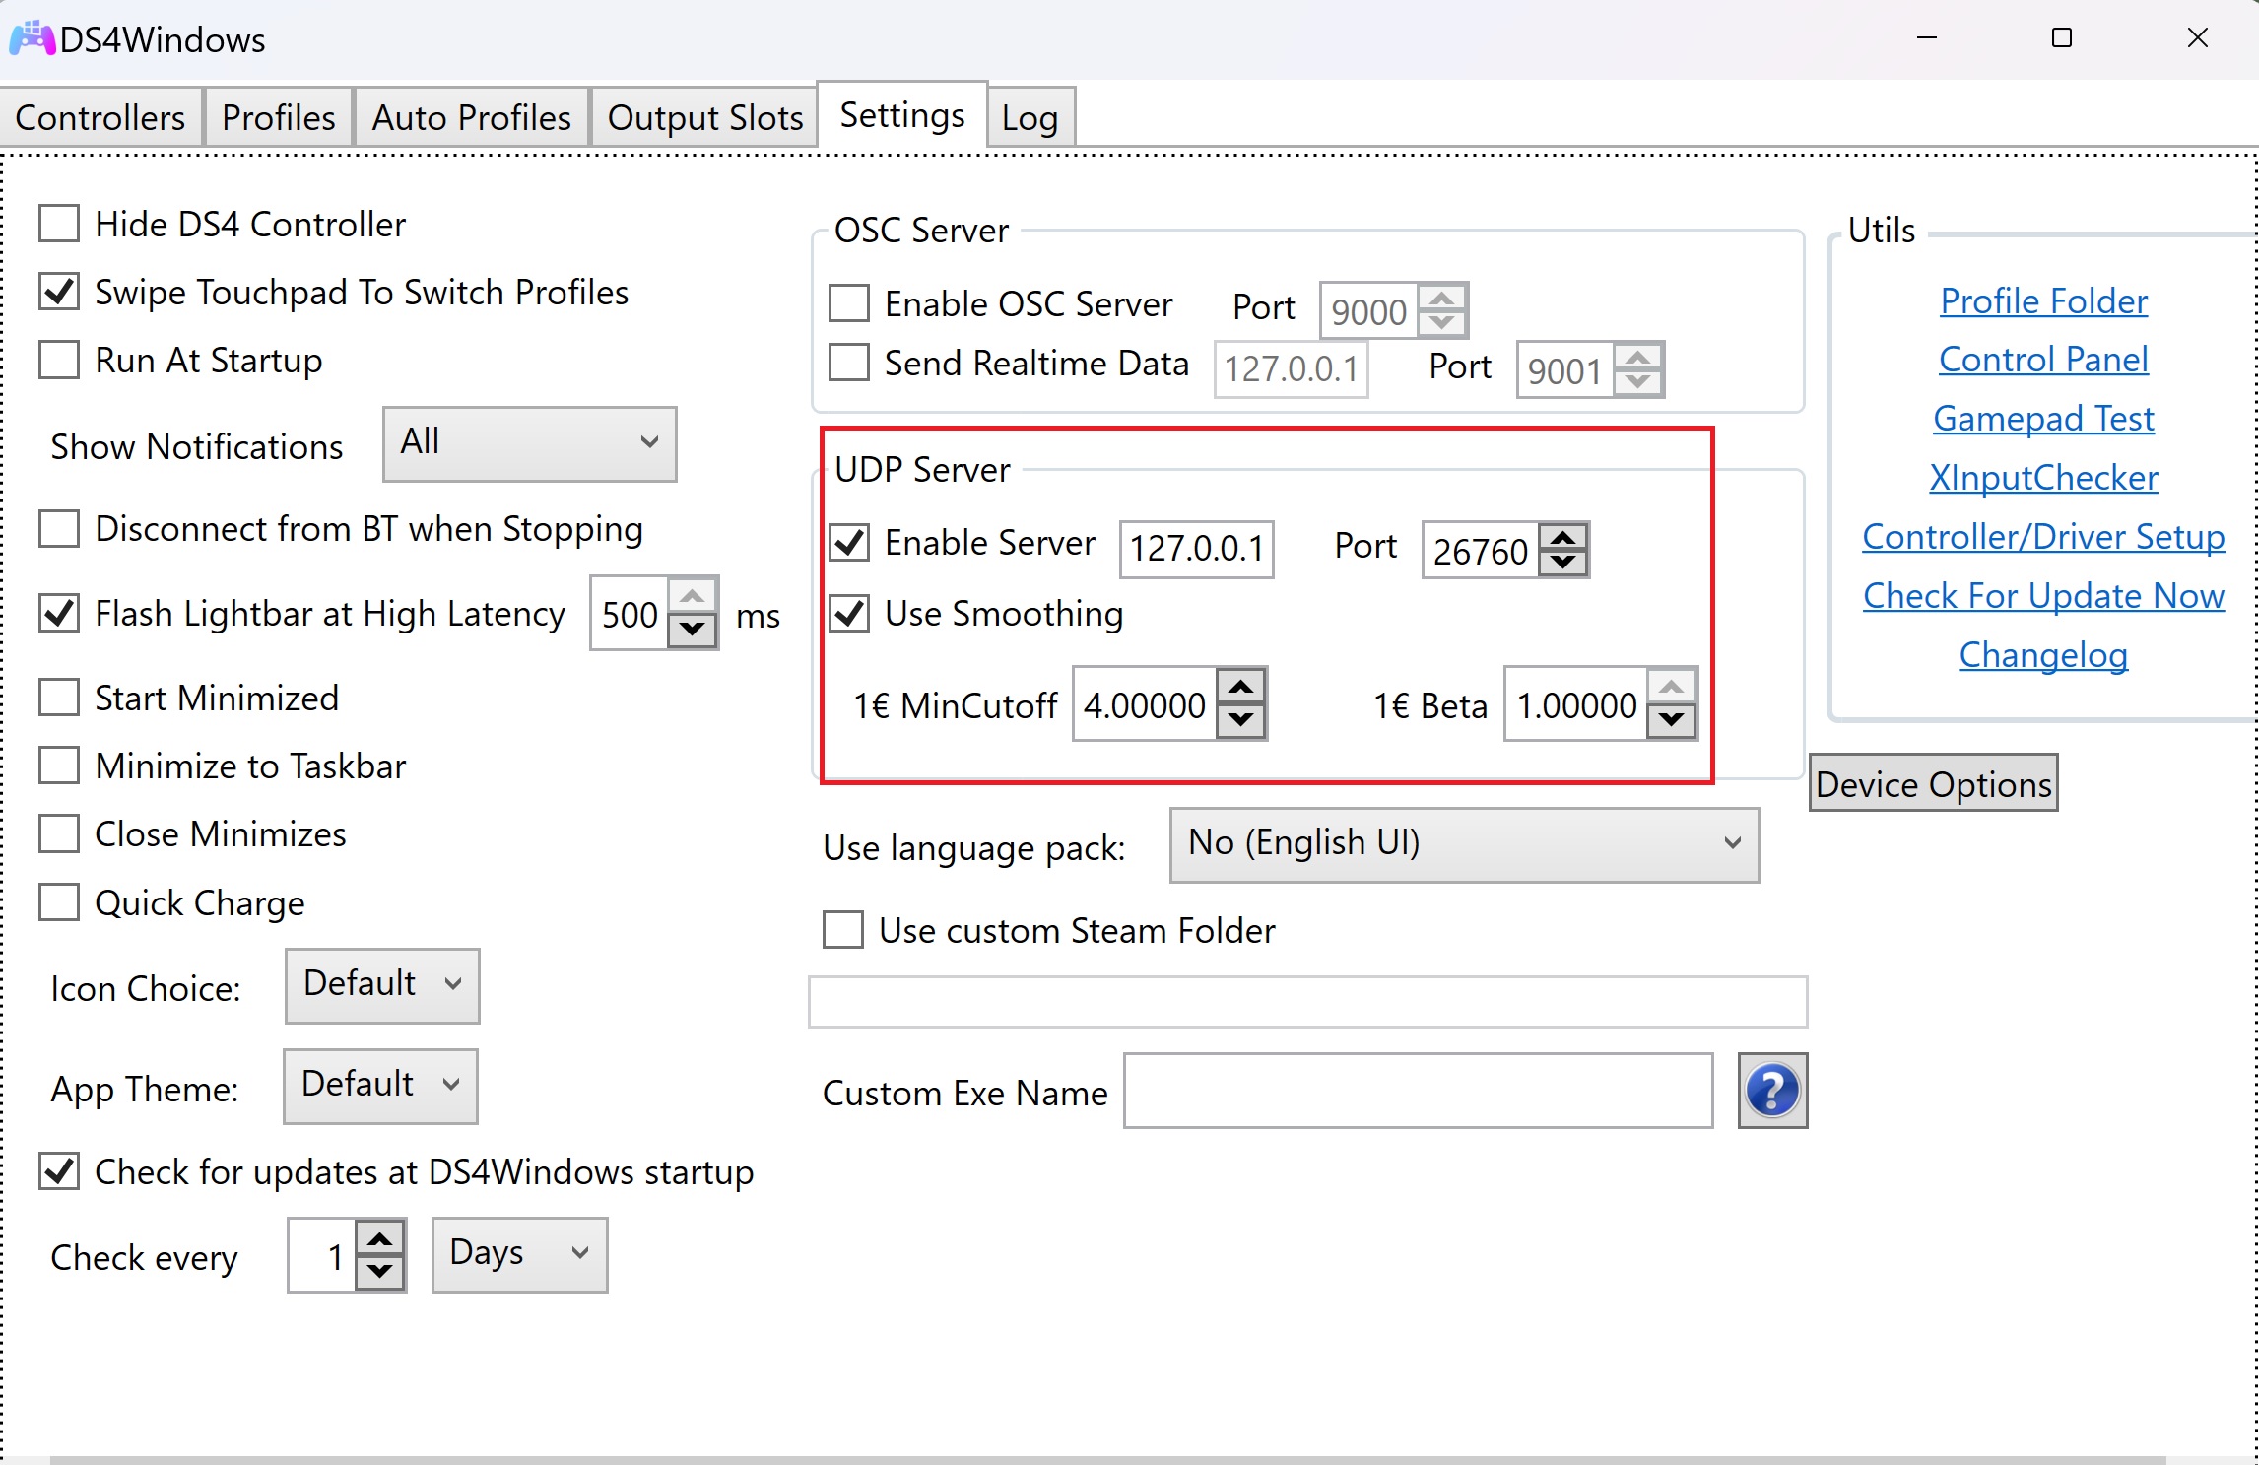Enable OSC Server checkbox
This screenshot has height=1465, width=2259.
[x=849, y=303]
